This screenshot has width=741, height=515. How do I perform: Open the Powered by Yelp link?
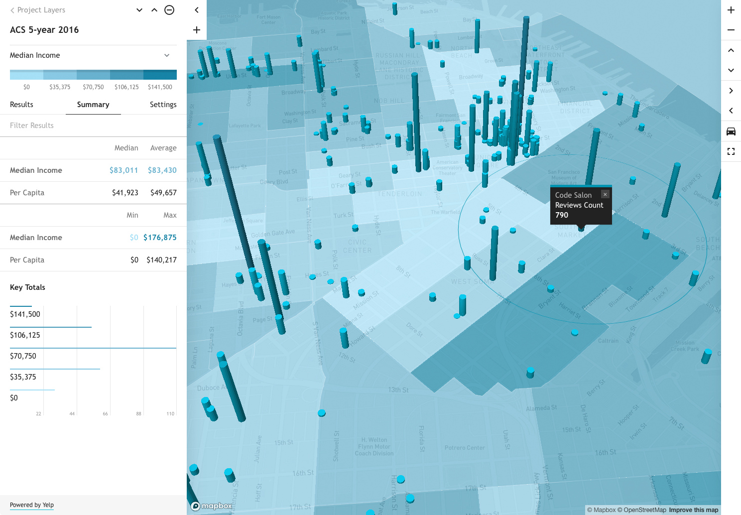tap(32, 505)
